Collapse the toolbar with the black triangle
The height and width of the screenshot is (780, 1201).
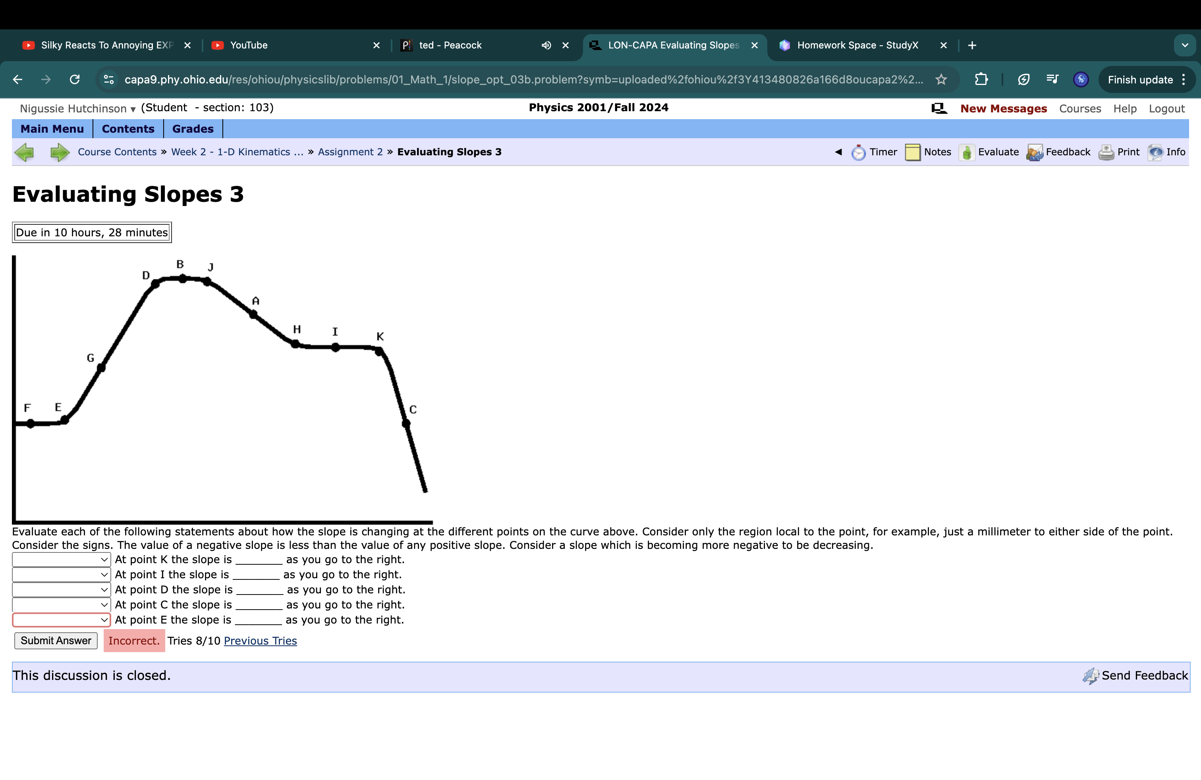coord(838,152)
